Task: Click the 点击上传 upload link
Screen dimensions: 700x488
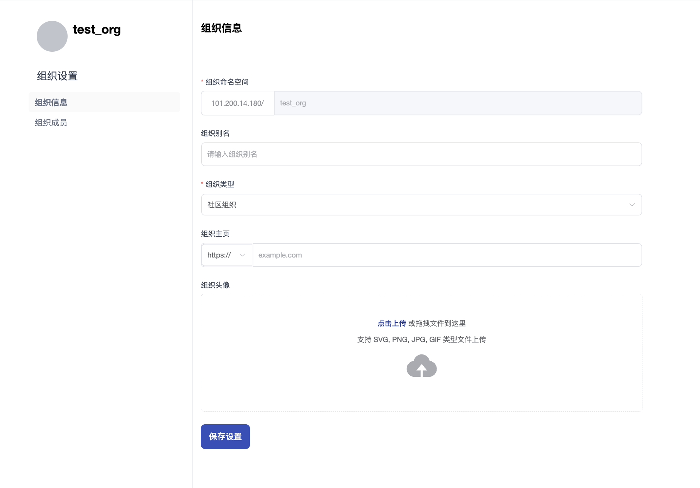Action: click(391, 324)
